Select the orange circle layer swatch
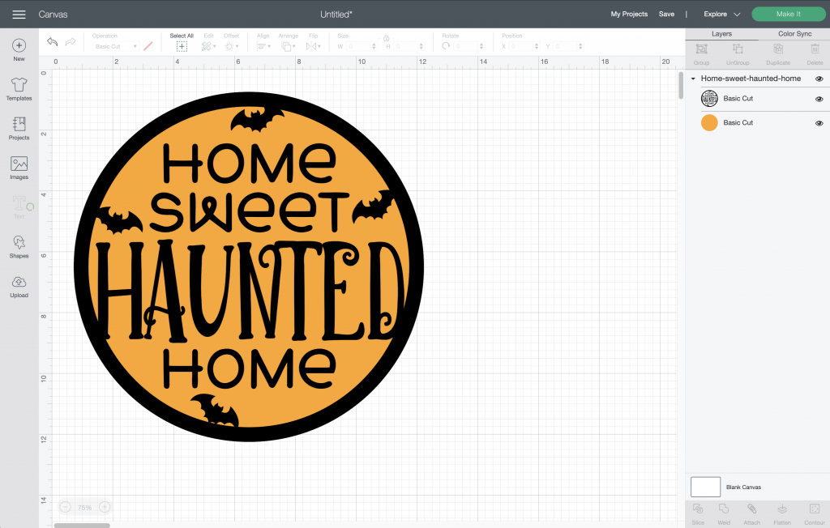 [709, 123]
